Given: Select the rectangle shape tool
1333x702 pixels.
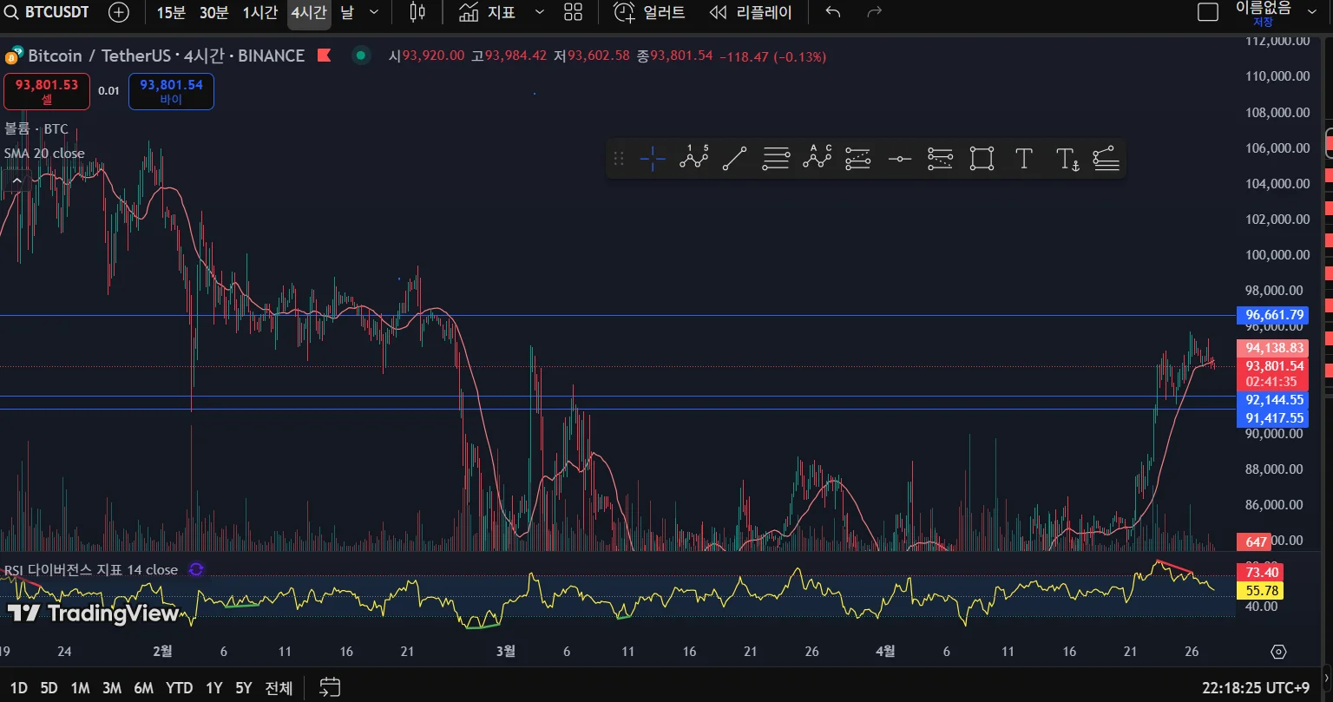Looking at the screenshot, I should click(982, 159).
